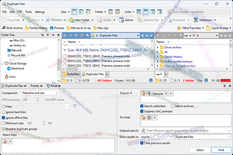The image size is (233, 155).
Task: Open the Quick Access dropdown
Action: (219, 28)
